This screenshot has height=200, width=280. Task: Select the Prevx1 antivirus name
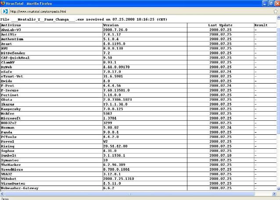[7, 141]
